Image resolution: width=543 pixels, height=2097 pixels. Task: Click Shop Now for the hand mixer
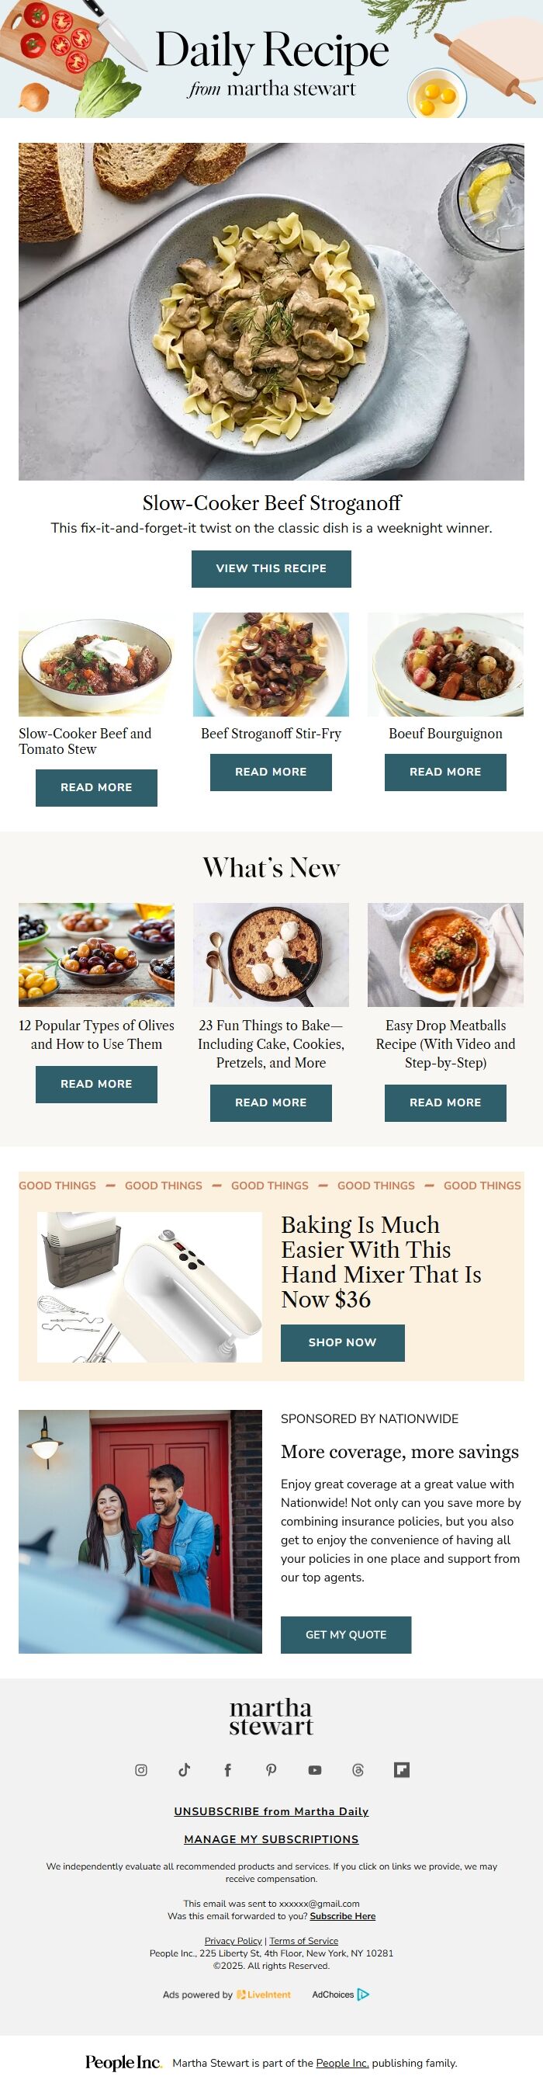tap(342, 1342)
